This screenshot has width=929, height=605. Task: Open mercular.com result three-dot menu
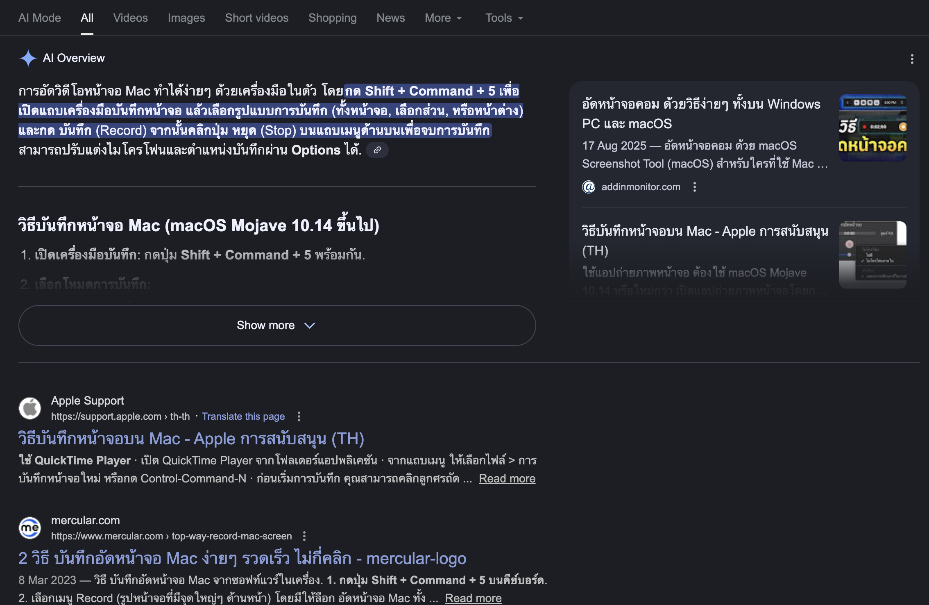click(304, 536)
